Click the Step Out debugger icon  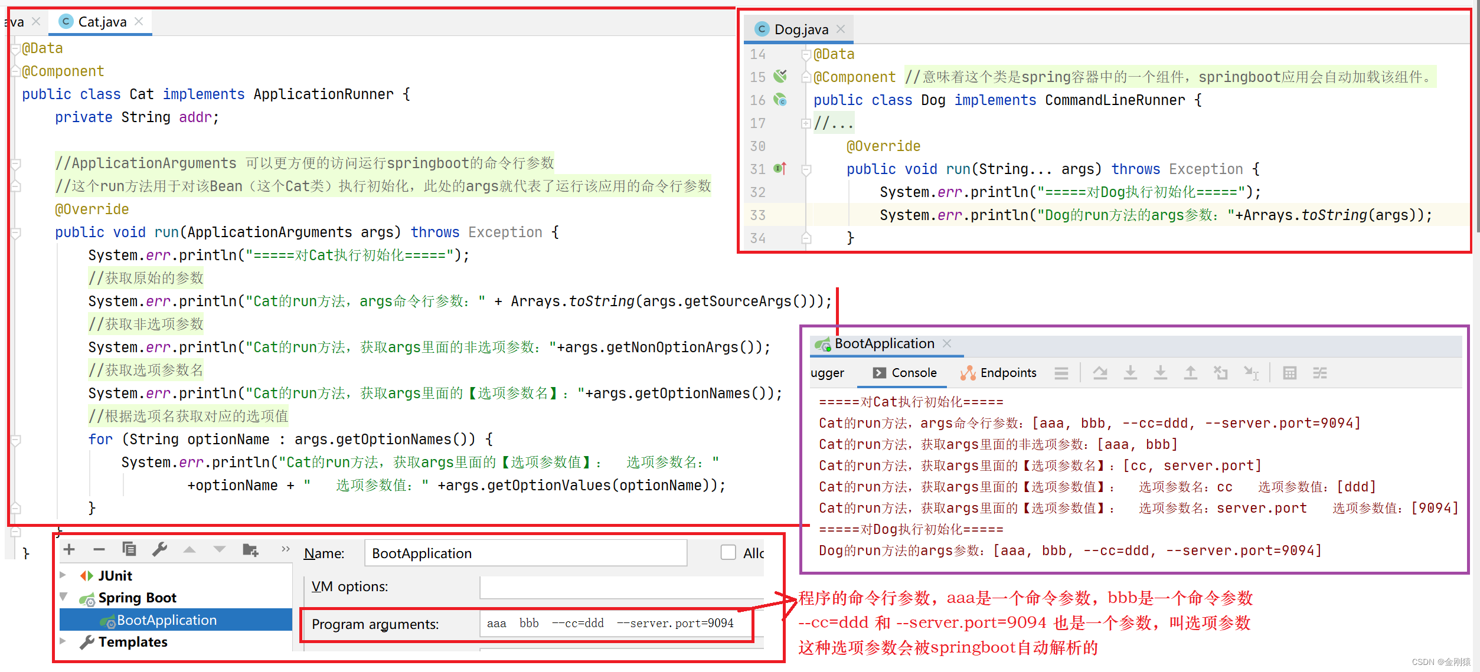[x=1190, y=373]
